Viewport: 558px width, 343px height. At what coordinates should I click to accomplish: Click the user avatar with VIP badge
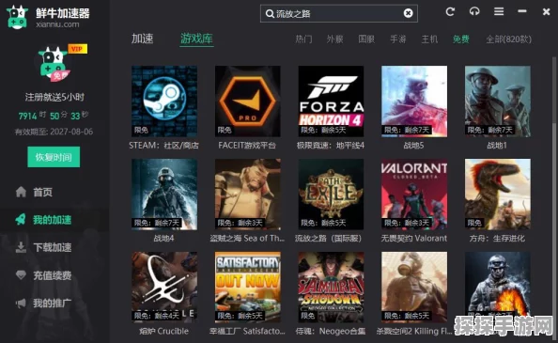pyautogui.click(x=54, y=64)
